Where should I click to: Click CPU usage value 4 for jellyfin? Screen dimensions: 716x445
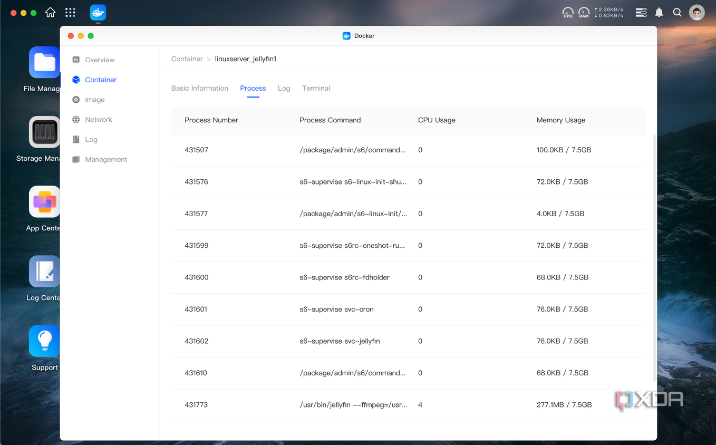(x=420, y=405)
